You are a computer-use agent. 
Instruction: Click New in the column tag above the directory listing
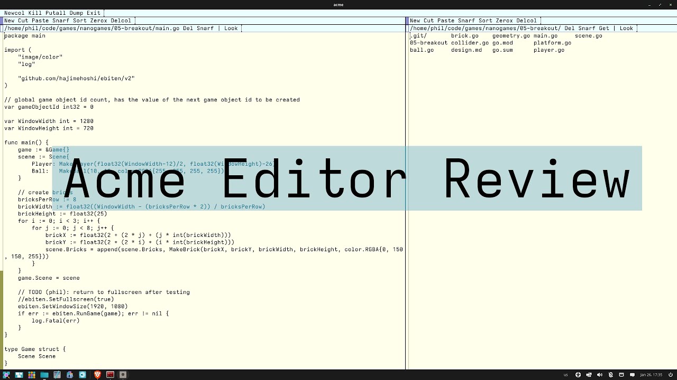(x=415, y=21)
